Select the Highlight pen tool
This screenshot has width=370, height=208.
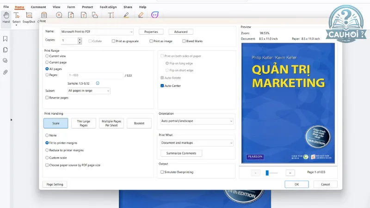[126, 15]
